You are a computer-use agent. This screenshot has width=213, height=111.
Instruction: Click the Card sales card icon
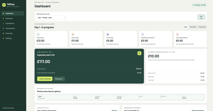[108, 35]
